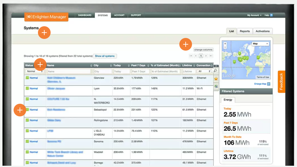Click the Enlighten Manager logo
The image size is (297, 167).
(46, 17)
